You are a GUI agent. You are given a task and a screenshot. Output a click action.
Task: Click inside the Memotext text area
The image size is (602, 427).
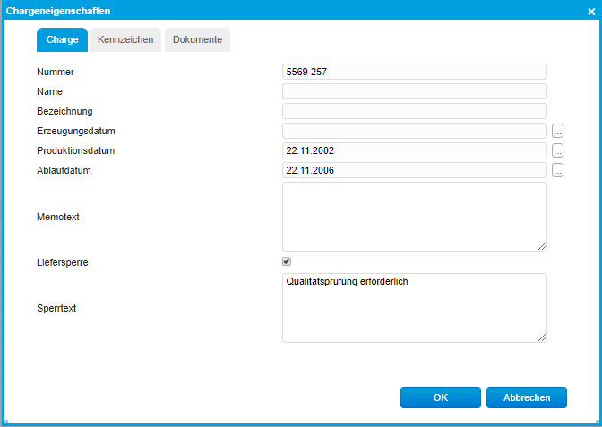(414, 216)
